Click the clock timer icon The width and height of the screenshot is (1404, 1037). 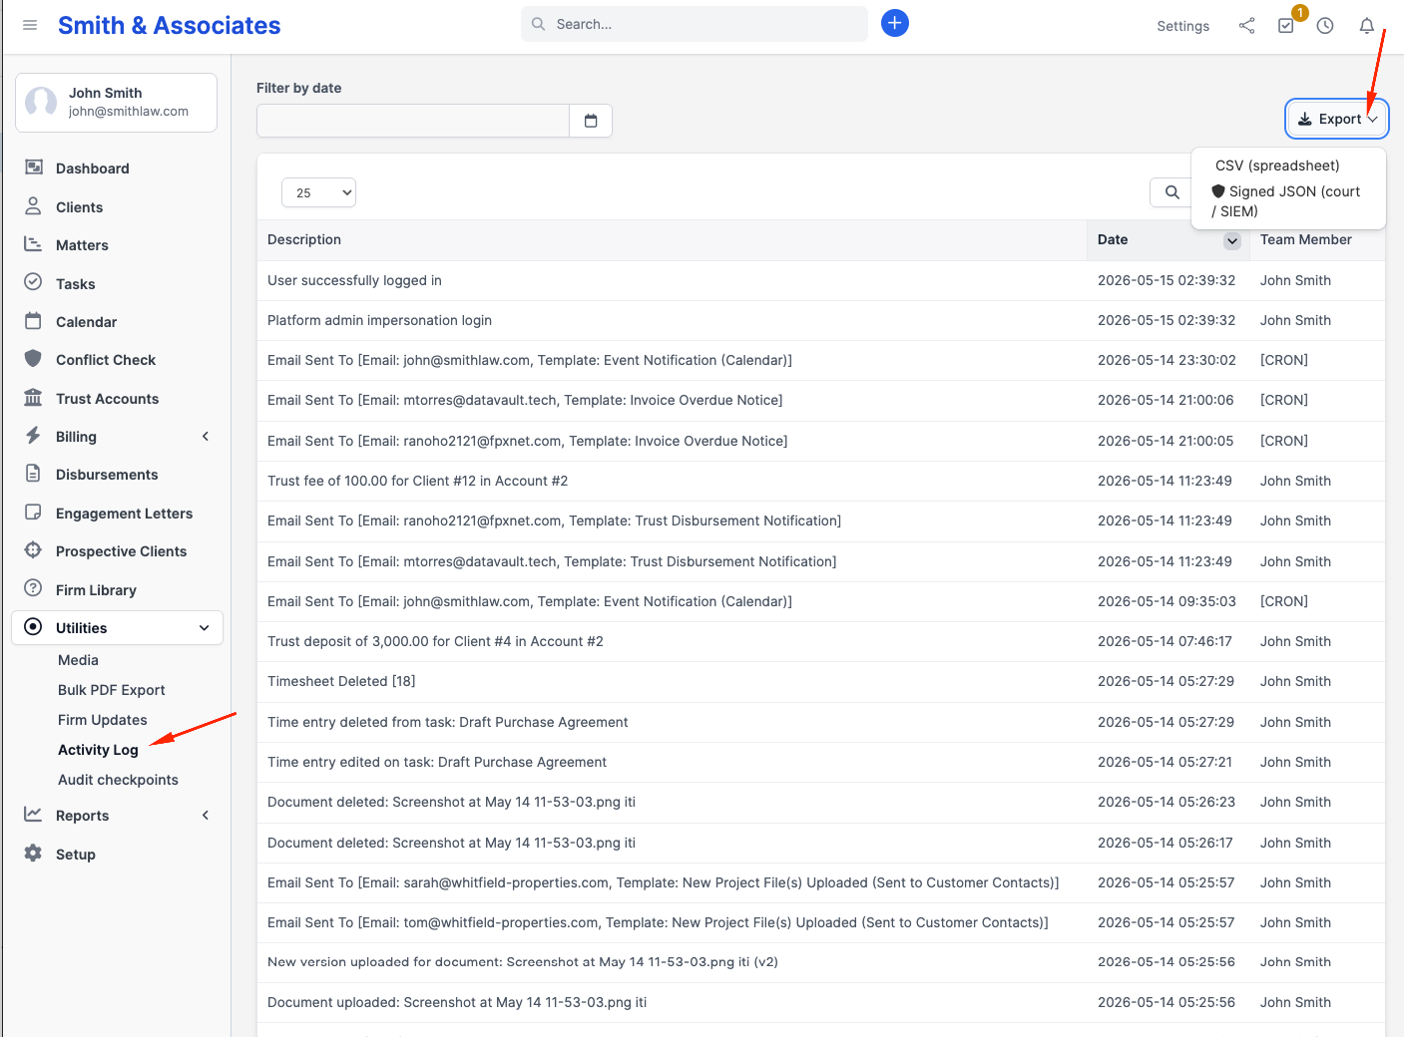tap(1325, 26)
